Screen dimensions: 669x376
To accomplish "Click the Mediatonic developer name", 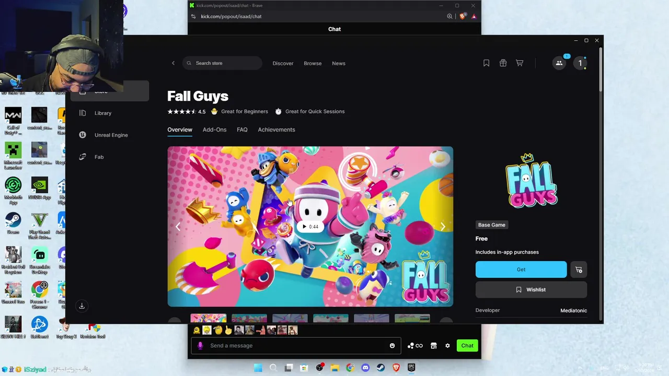I will coord(574,311).
